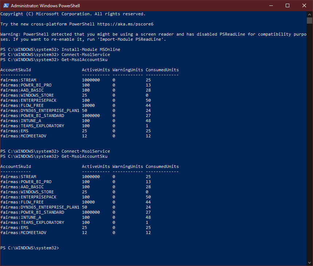
Task: Click the scrollbar down arrow
Action: click(x=309, y=263)
